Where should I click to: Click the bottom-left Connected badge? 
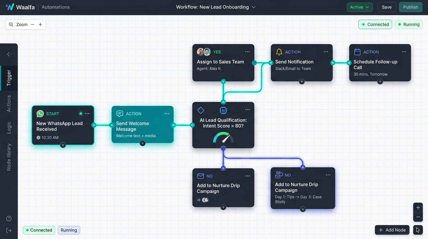coord(39,230)
